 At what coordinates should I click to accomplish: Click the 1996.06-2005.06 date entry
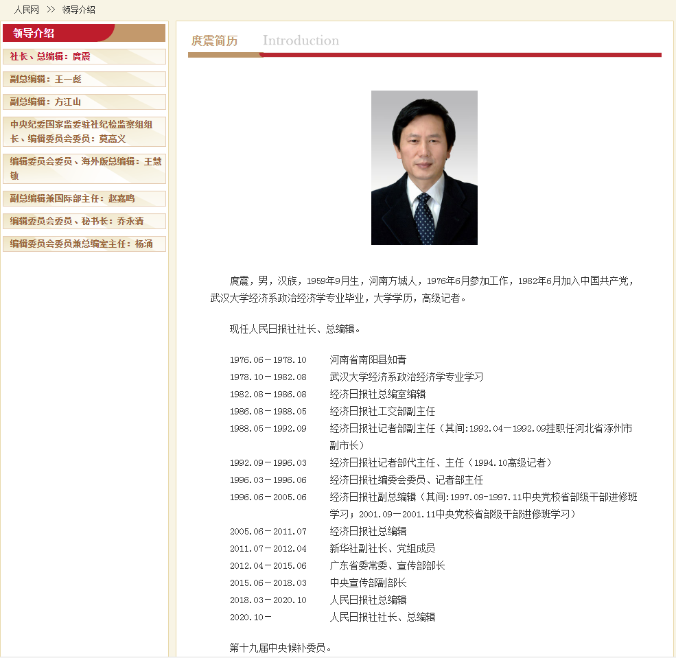(x=268, y=497)
